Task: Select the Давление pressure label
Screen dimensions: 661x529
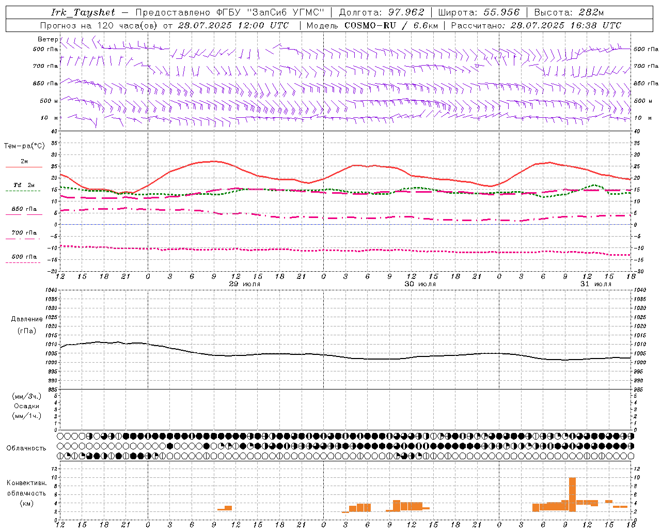Action: tap(27, 319)
